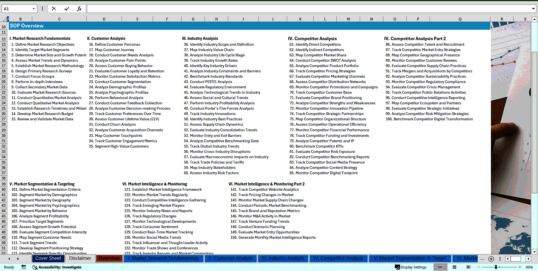The height and width of the screenshot is (271, 538).
Task: Click the macro recording status bar icon
Action: [x=24, y=267]
